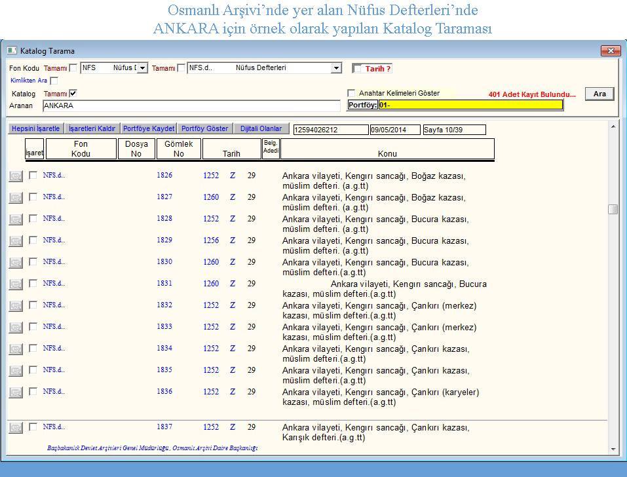This screenshot has height=477, width=627.
Task: Uncheck the Katalog Tamamı checkbox
Action: [73, 94]
